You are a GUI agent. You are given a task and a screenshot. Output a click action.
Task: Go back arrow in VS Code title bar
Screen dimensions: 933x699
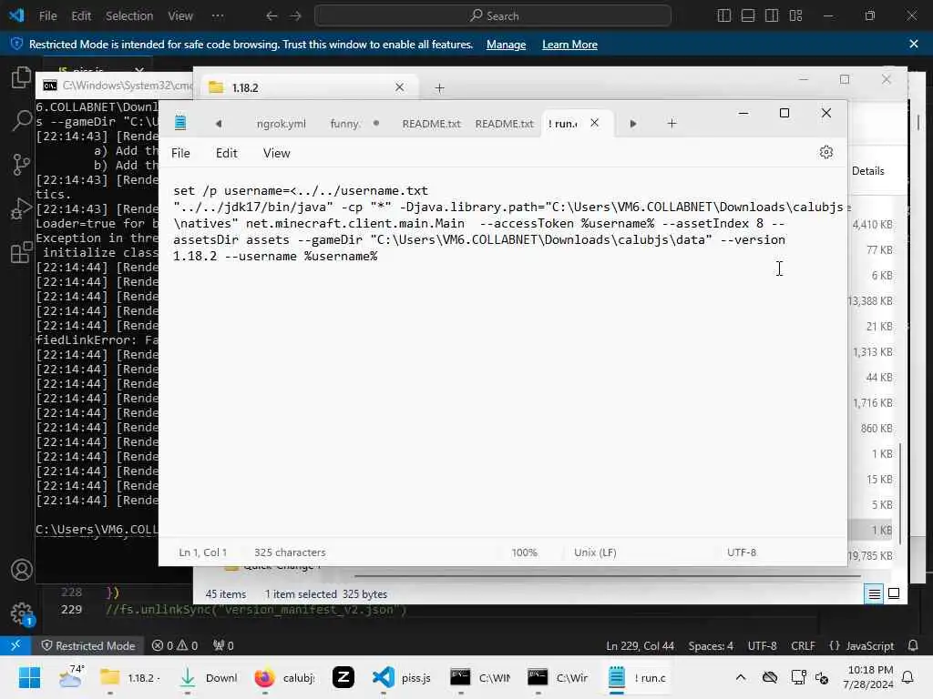click(272, 16)
